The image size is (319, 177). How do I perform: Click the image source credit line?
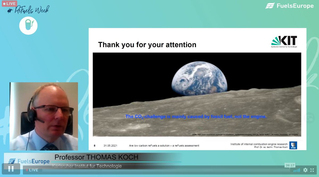245,135
